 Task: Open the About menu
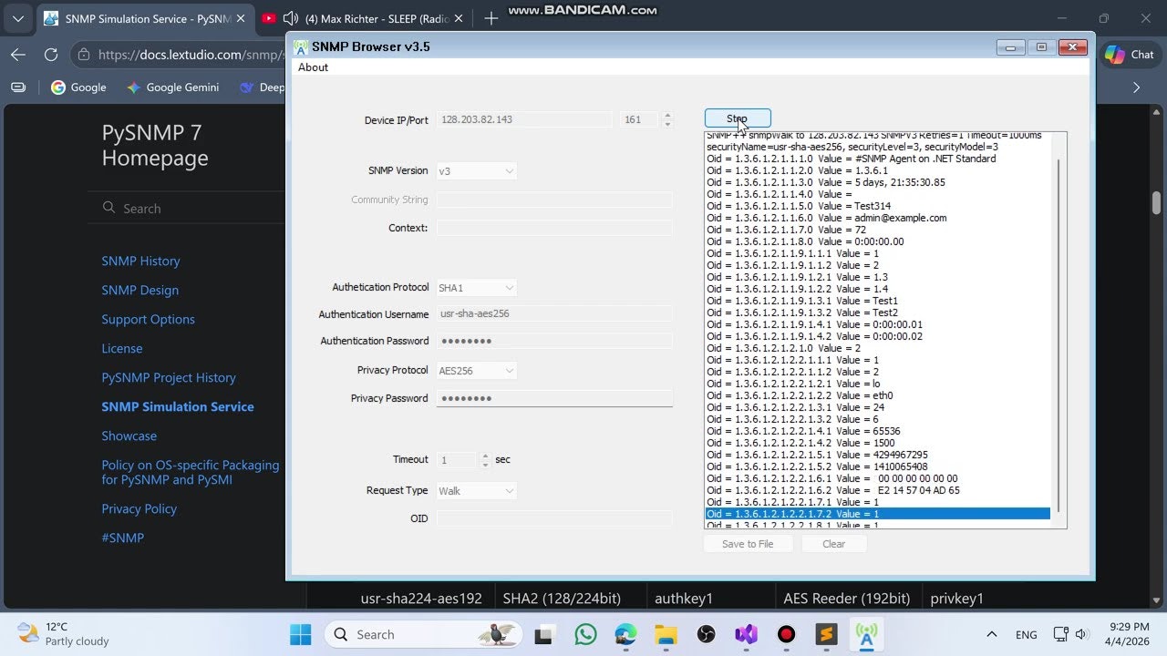(x=313, y=67)
